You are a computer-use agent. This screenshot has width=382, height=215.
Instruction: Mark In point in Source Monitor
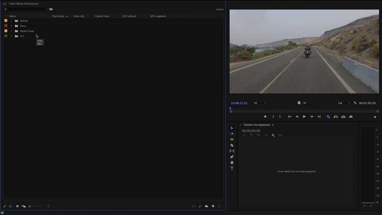point(273,117)
